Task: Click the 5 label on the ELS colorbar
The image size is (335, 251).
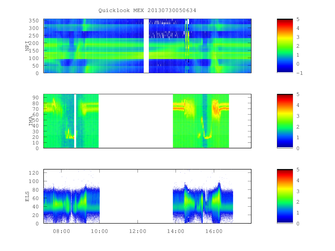Action: click(x=298, y=170)
